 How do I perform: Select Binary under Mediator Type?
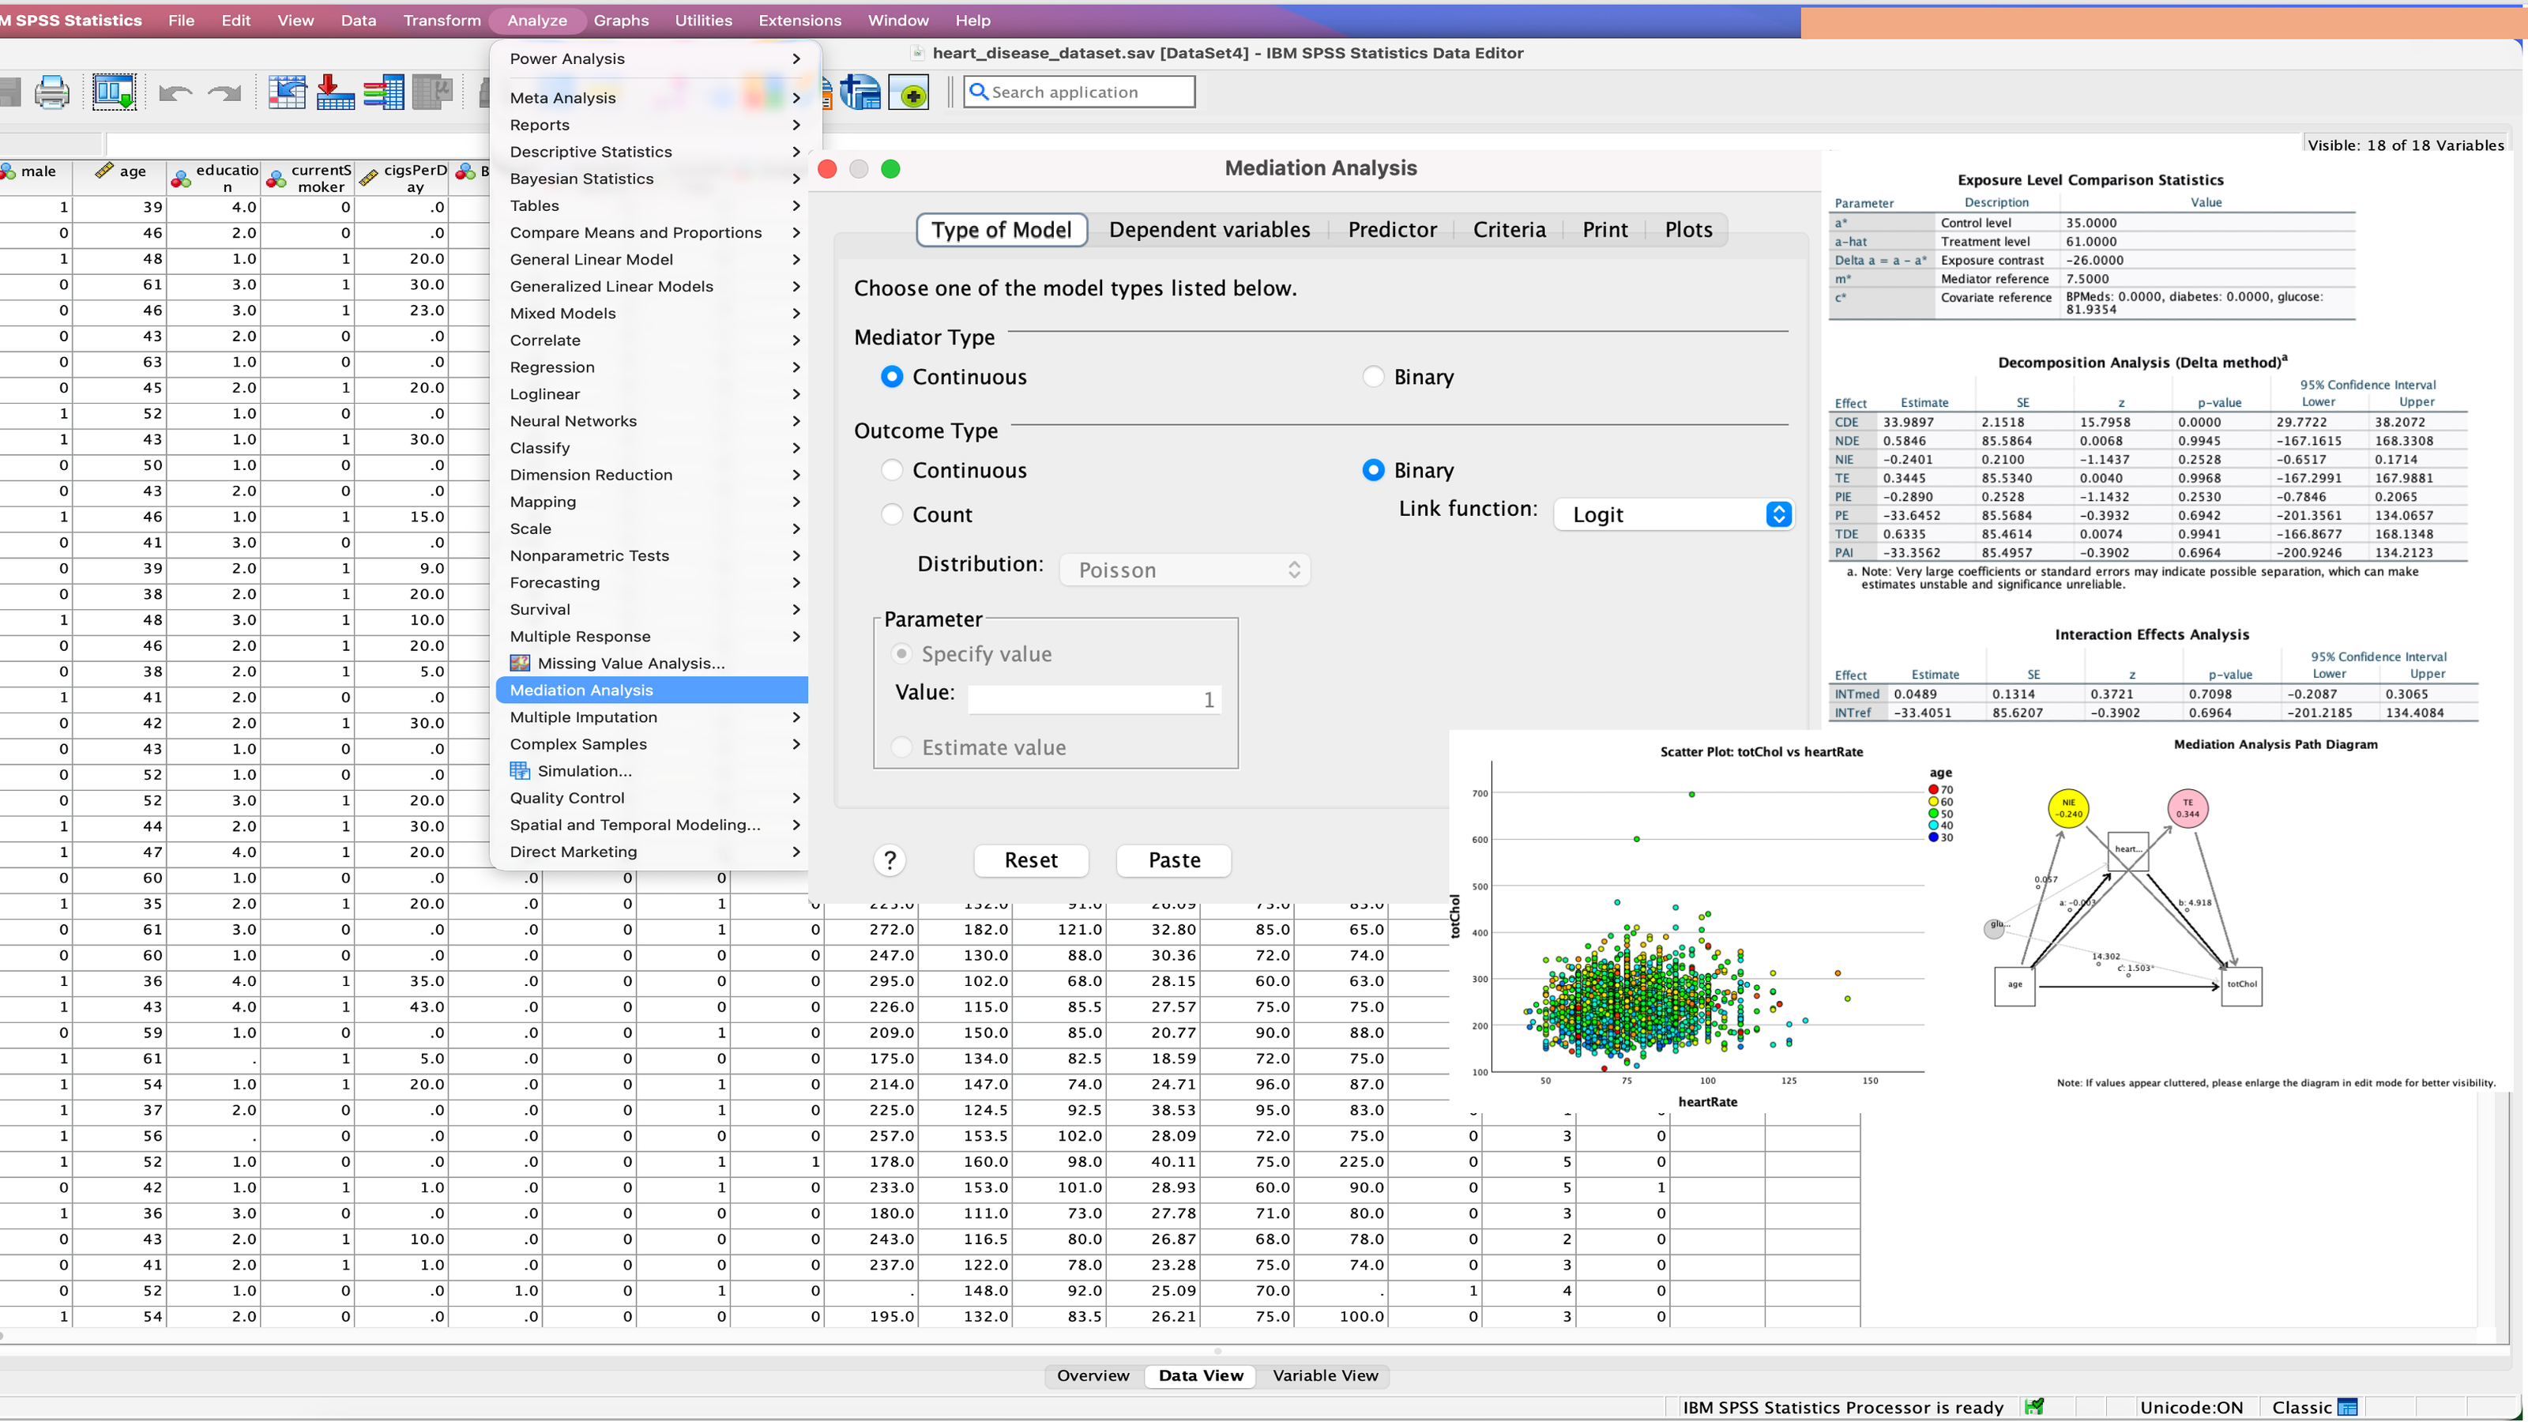pos(1373,377)
